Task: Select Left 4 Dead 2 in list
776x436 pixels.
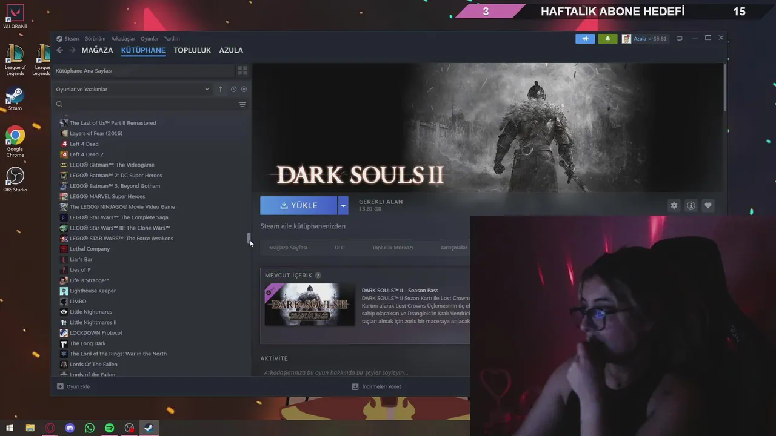Action: [86, 154]
